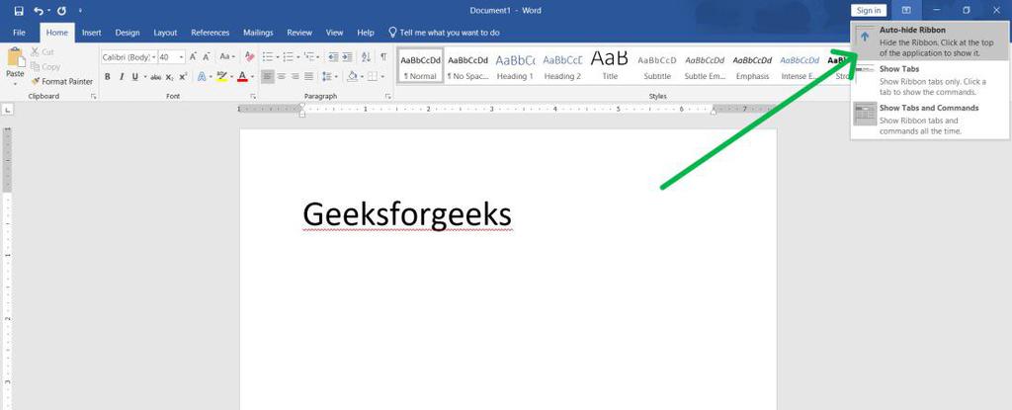Image resolution: width=1012 pixels, height=410 pixels.
Task: Click the Multilevel List icon
Action: (x=309, y=57)
